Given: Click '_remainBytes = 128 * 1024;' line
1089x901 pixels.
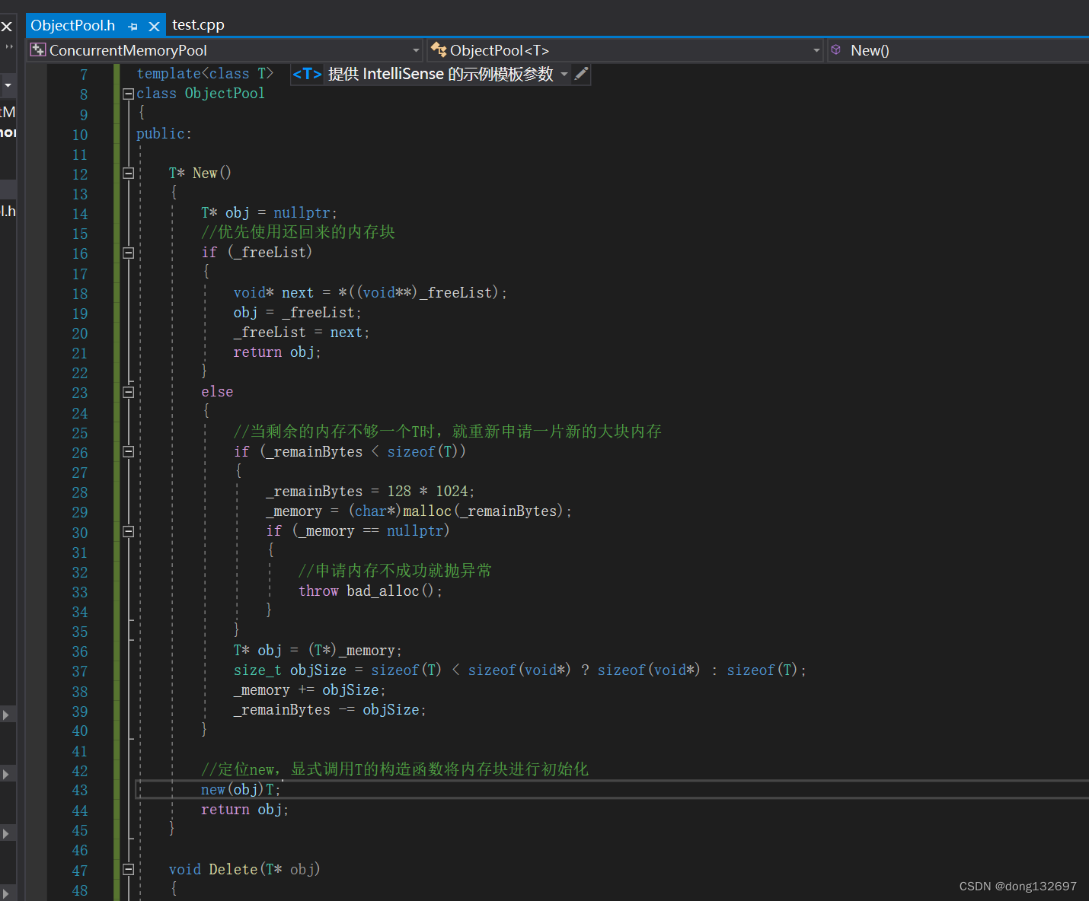Looking at the screenshot, I should pos(370,492).
